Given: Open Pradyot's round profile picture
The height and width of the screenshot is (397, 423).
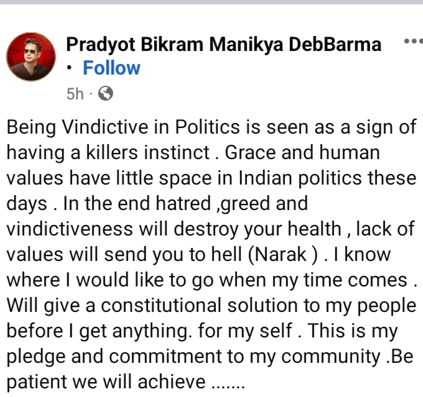Looking at the screenshot, I should tap(31, 57).
